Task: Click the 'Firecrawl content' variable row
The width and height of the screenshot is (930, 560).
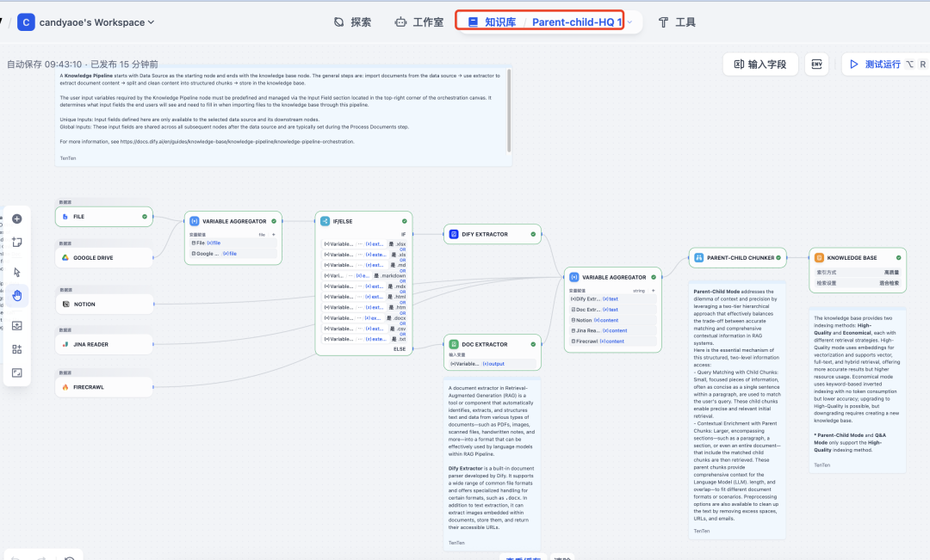Action: 613,342
